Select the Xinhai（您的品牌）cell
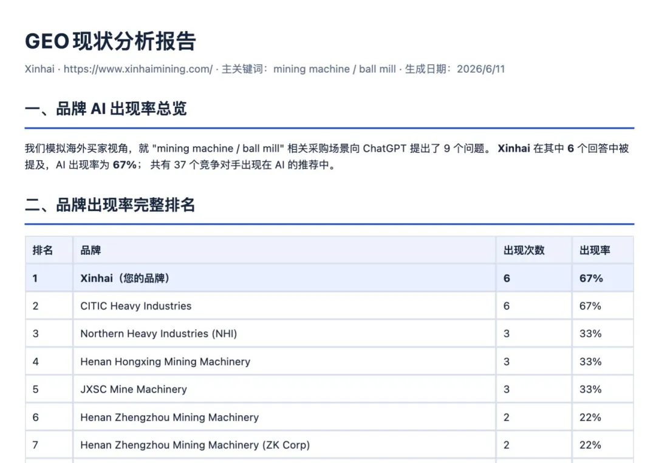Screen dimensions: 656x463 pos(284,279)
